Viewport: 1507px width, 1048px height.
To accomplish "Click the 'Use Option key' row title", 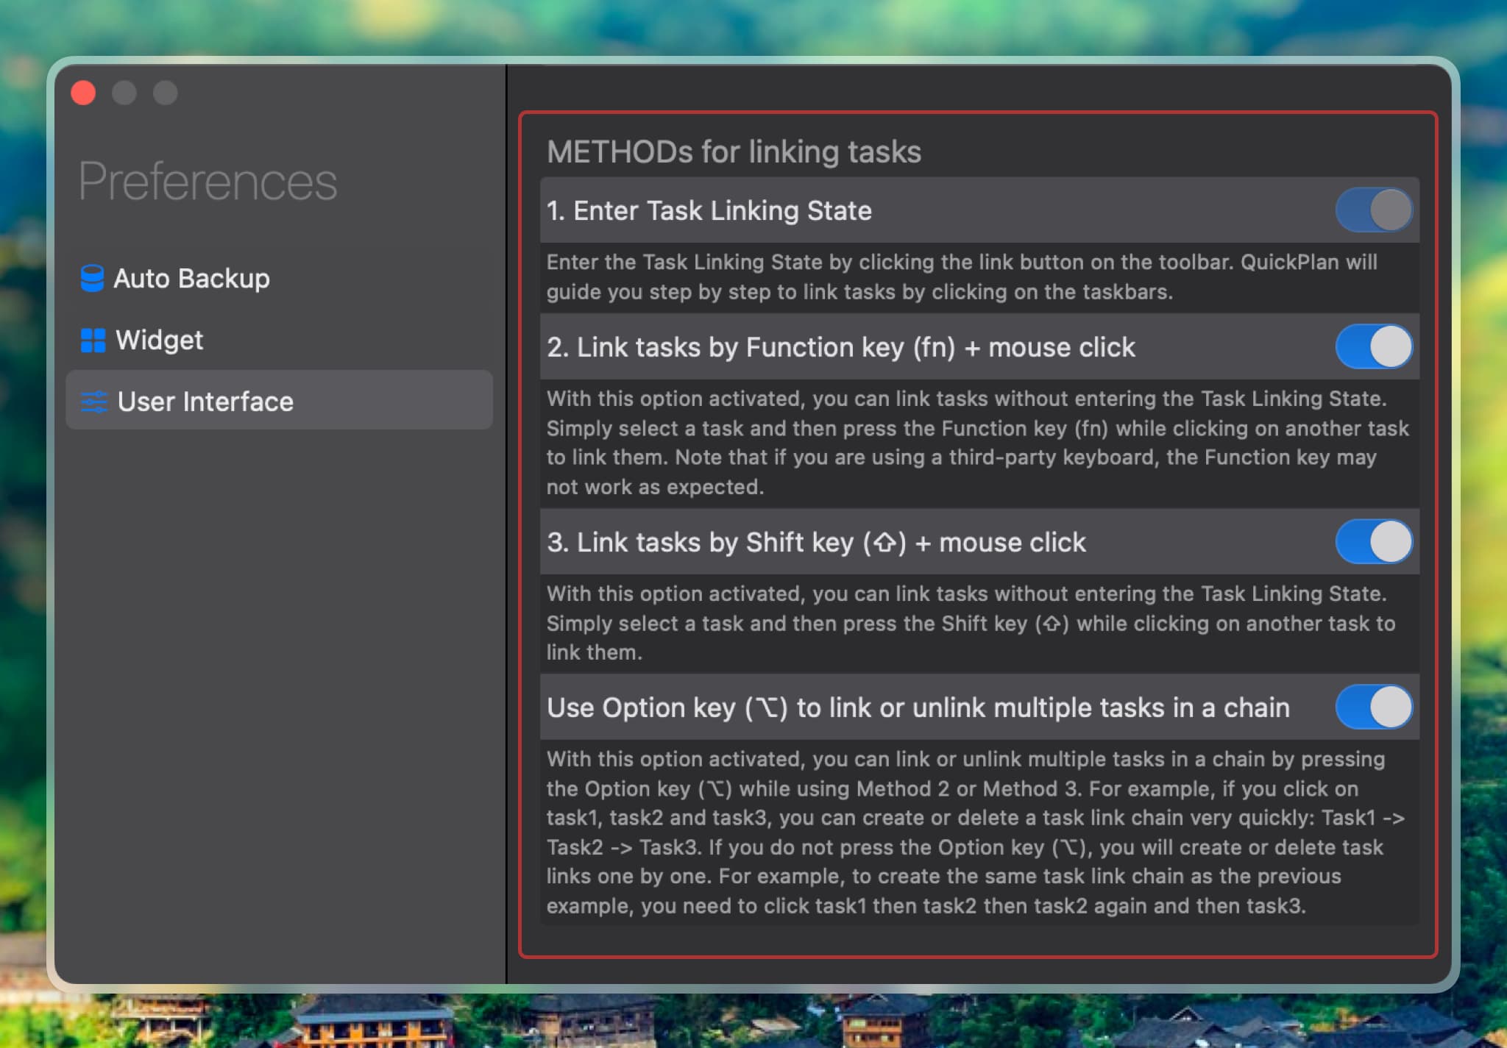I will point(918,707).
